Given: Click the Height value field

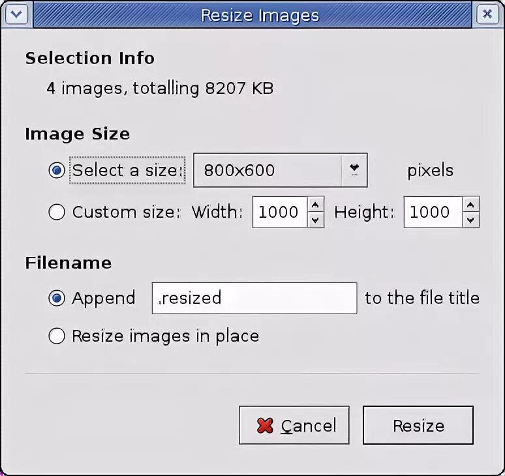Looking at the screenshot, I should pos(433,212).
